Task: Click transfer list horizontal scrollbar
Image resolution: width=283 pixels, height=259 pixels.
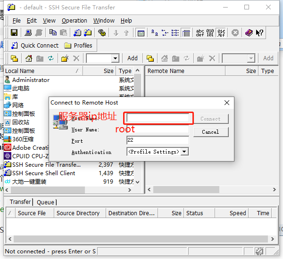Action: [x=141, y=239]
